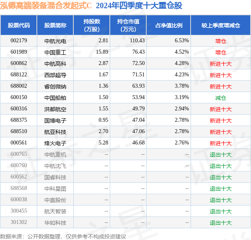Image resolution: width=251 pixels, height=240 pixels.
Task: Click the 股票简称 column header
Action: click(x=55, y=25)
